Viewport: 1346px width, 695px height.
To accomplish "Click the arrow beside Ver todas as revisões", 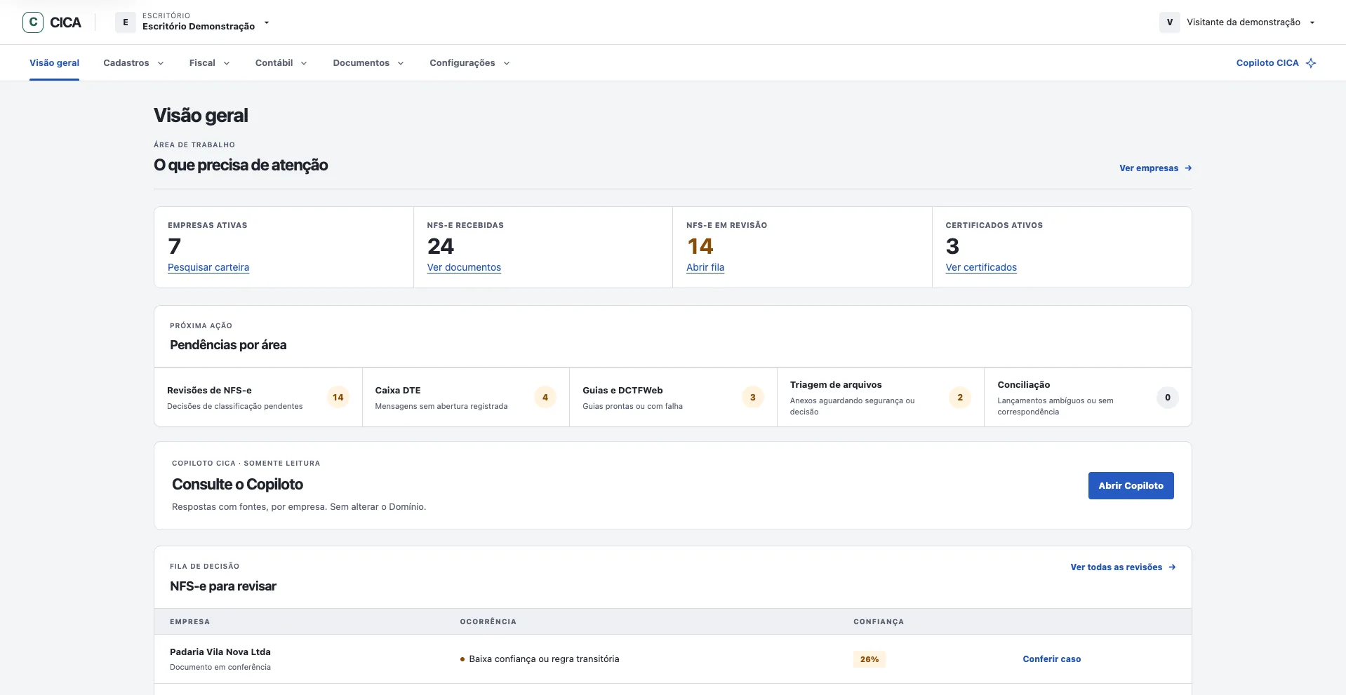I will point(1172,567).
